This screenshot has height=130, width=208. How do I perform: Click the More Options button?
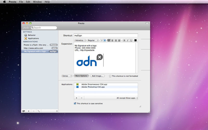[x=81, y=76]
